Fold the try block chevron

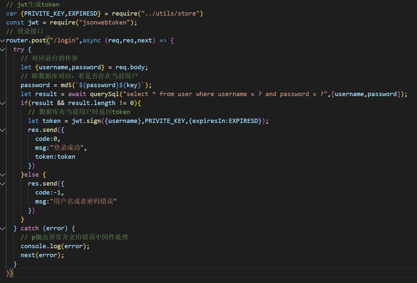pos(3,49)
